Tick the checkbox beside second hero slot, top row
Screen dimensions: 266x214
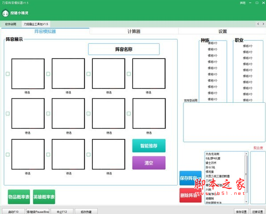click(x=48, y=74)
